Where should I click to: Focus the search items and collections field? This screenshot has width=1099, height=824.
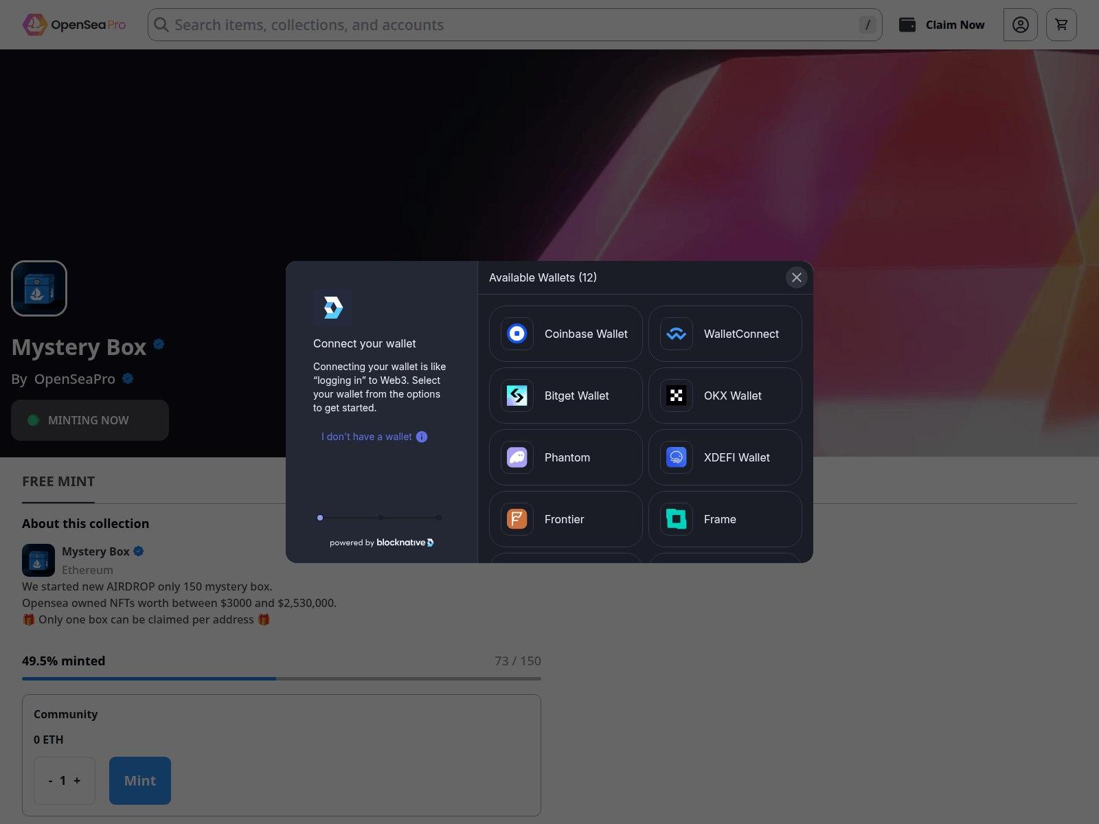514,25
